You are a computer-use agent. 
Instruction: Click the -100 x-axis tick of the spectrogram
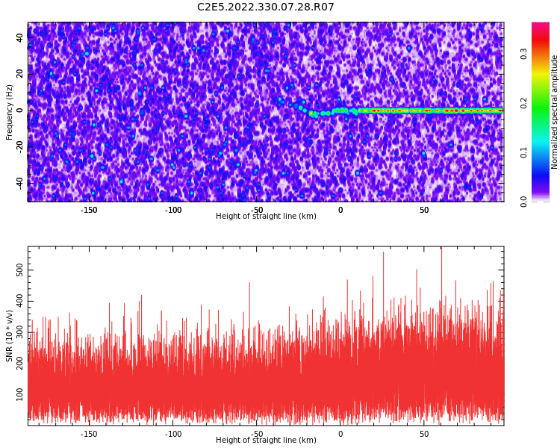click(x=173, y=210)
